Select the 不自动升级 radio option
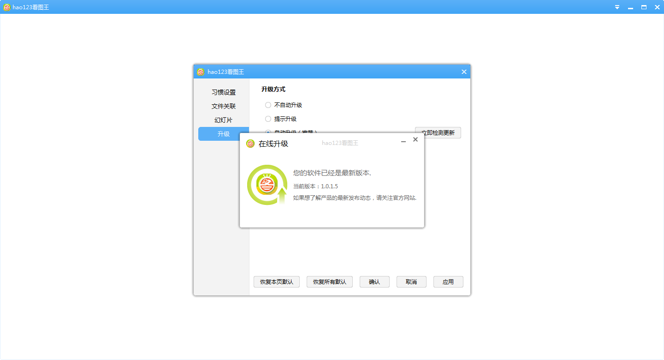 [268, 105]
